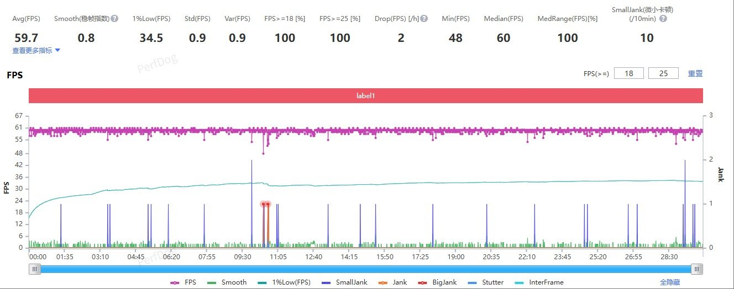Screen dimensions: 734x289
Task: Click the left handle of time range slider
Action: [35, 269]
